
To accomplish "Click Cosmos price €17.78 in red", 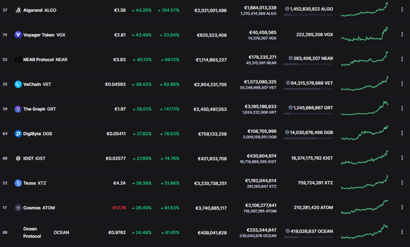I will point(119,208).
